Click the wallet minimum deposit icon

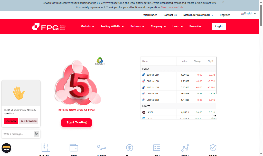(x=74, y=148)
